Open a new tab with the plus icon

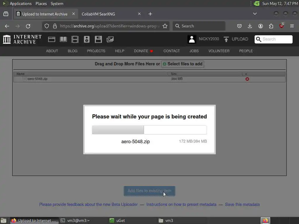pyautogui.click(x=150, y=14)
